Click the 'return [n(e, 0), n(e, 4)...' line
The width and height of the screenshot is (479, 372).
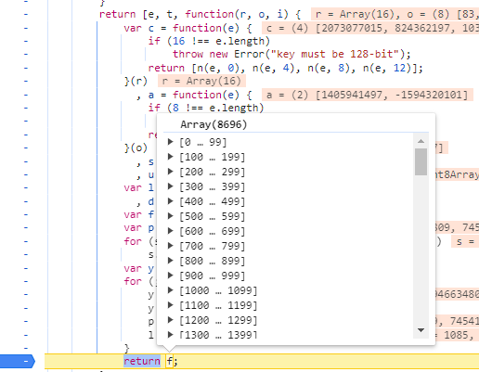285,68
